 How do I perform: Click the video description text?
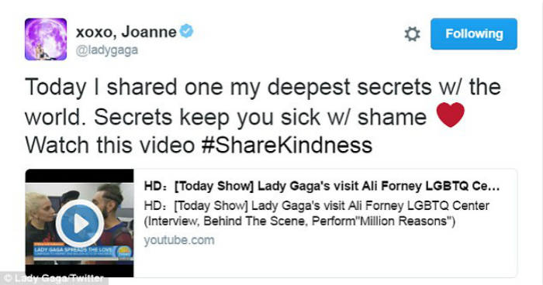coord(316,213)
